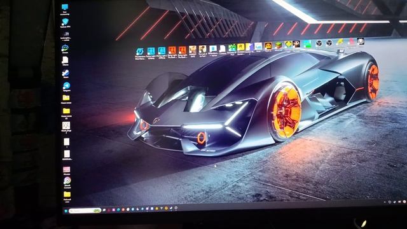
Task: Click the taskbar search box
Action: tap(85, 211)
